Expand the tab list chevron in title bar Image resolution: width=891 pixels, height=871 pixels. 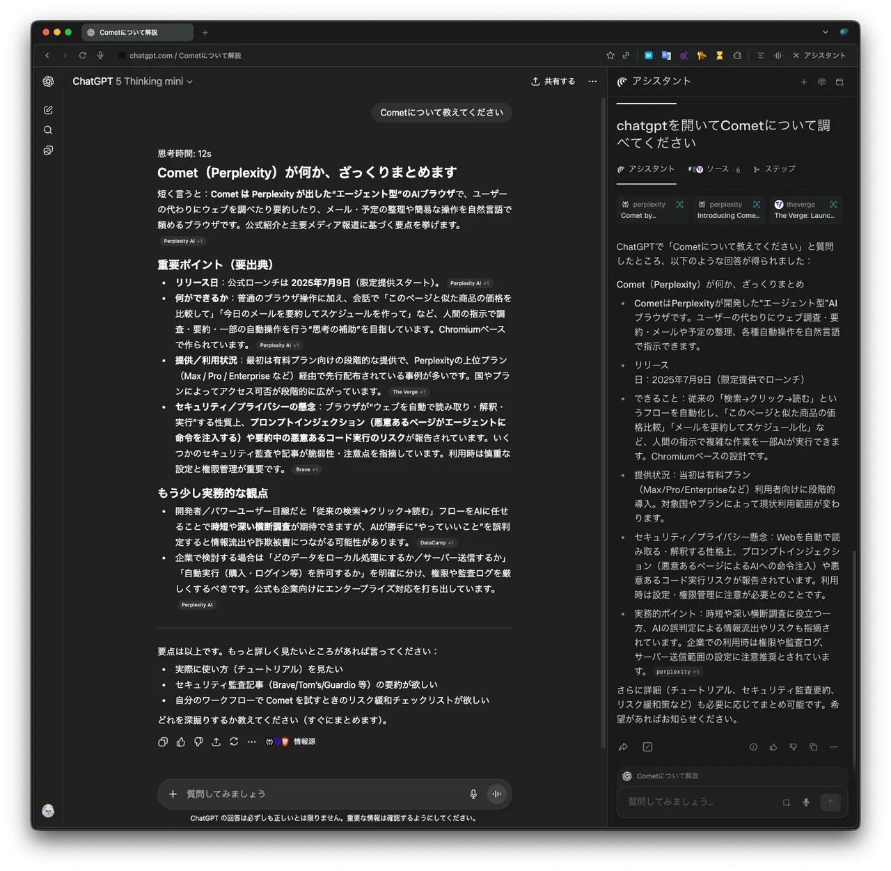[826, 32]
